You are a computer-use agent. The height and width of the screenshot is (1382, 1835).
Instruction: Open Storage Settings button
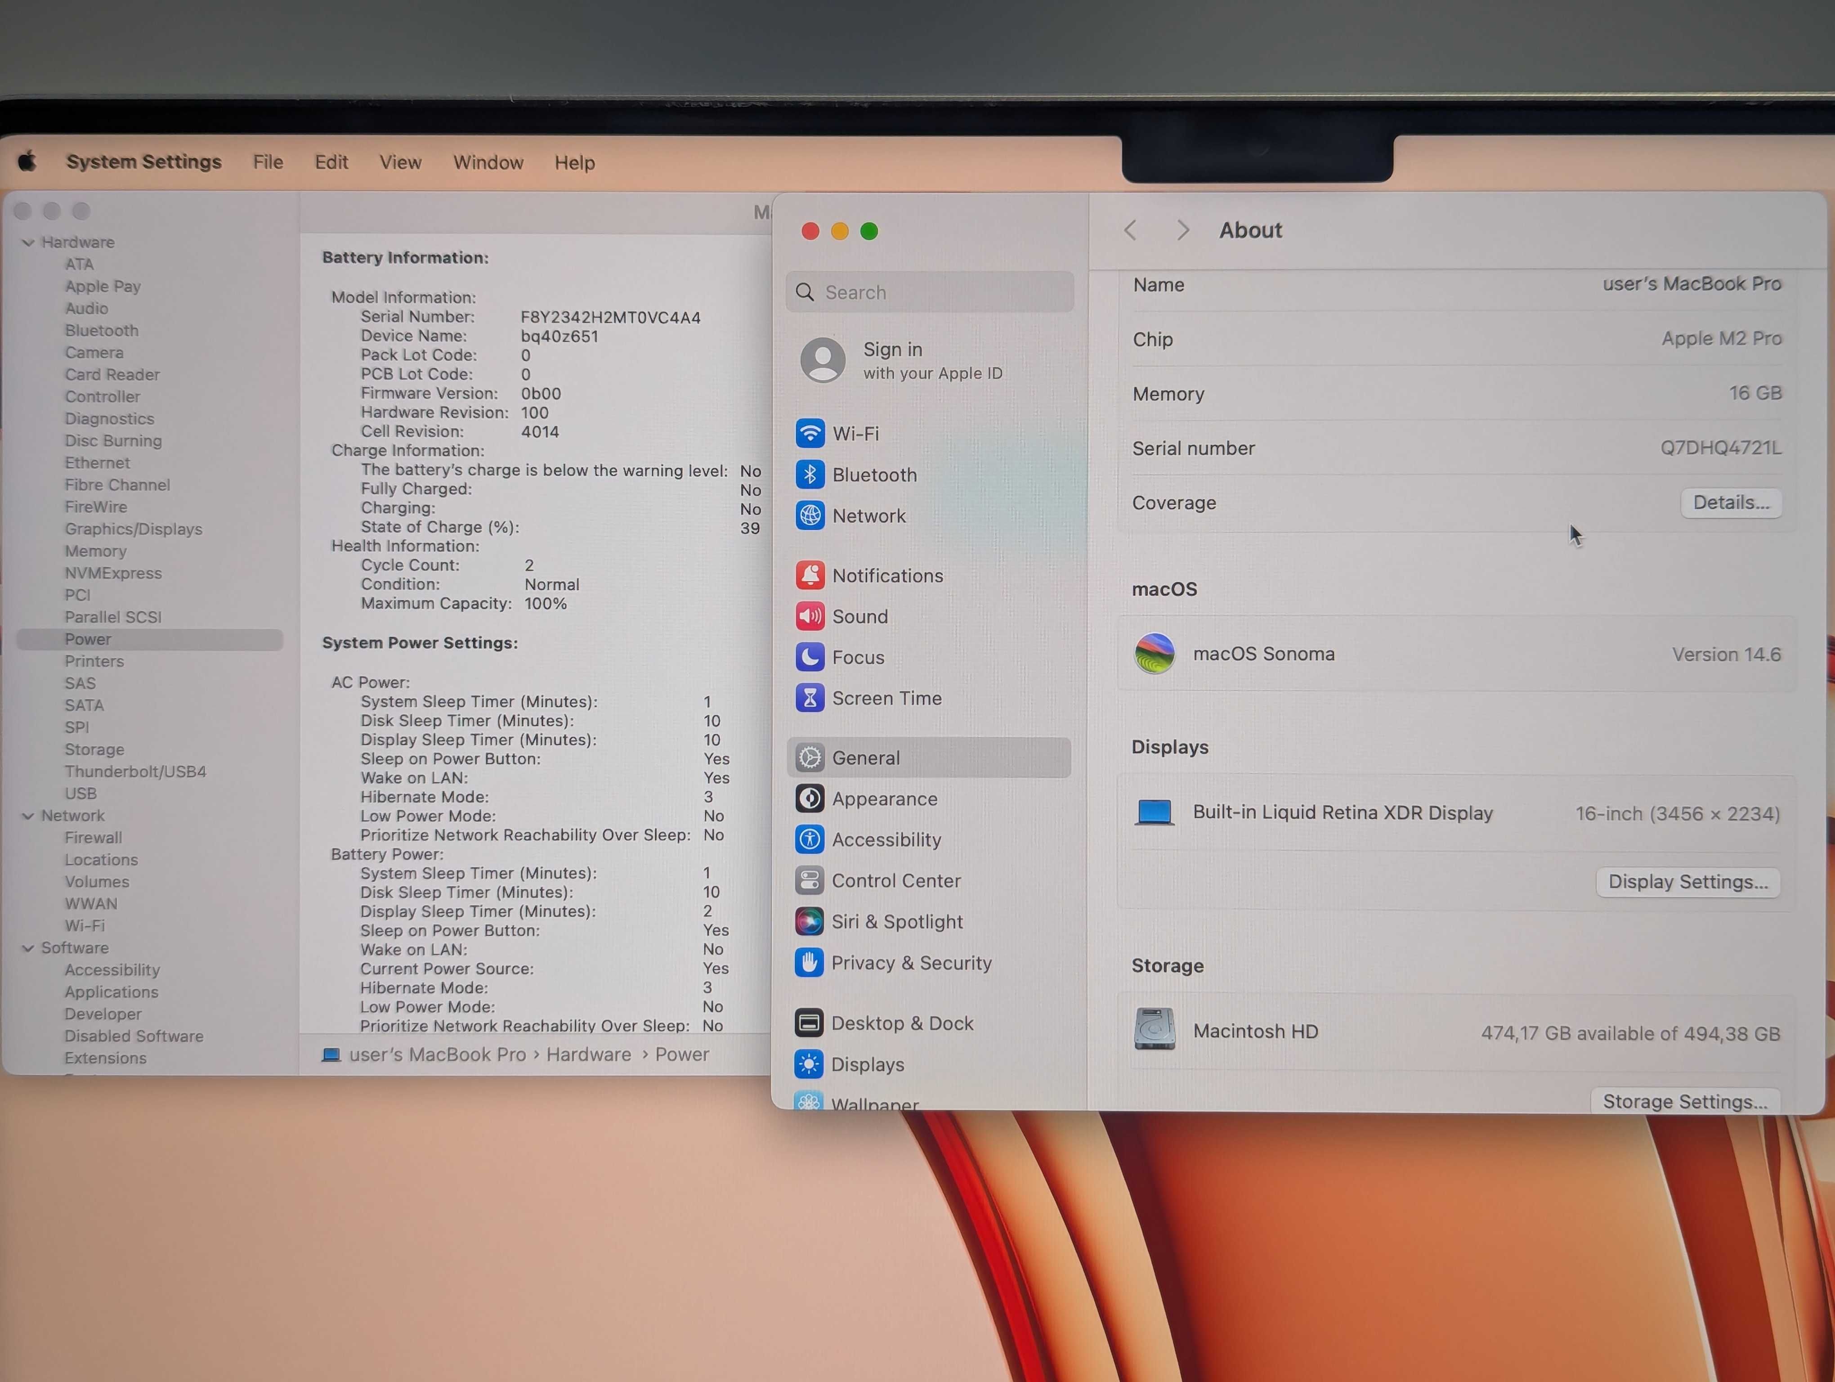click(x=1686, y=1101)
